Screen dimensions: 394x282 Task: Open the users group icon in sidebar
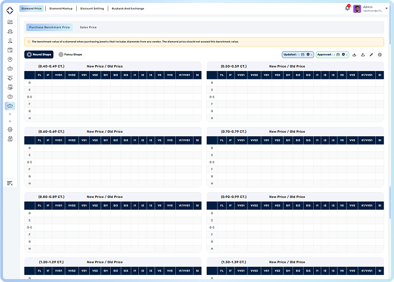coord(10,32)
